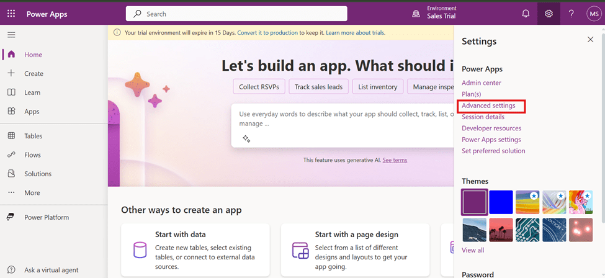Open the app launcher waffle icon
Viewport: 605px width, 278px height.
(x=12, y=14)
